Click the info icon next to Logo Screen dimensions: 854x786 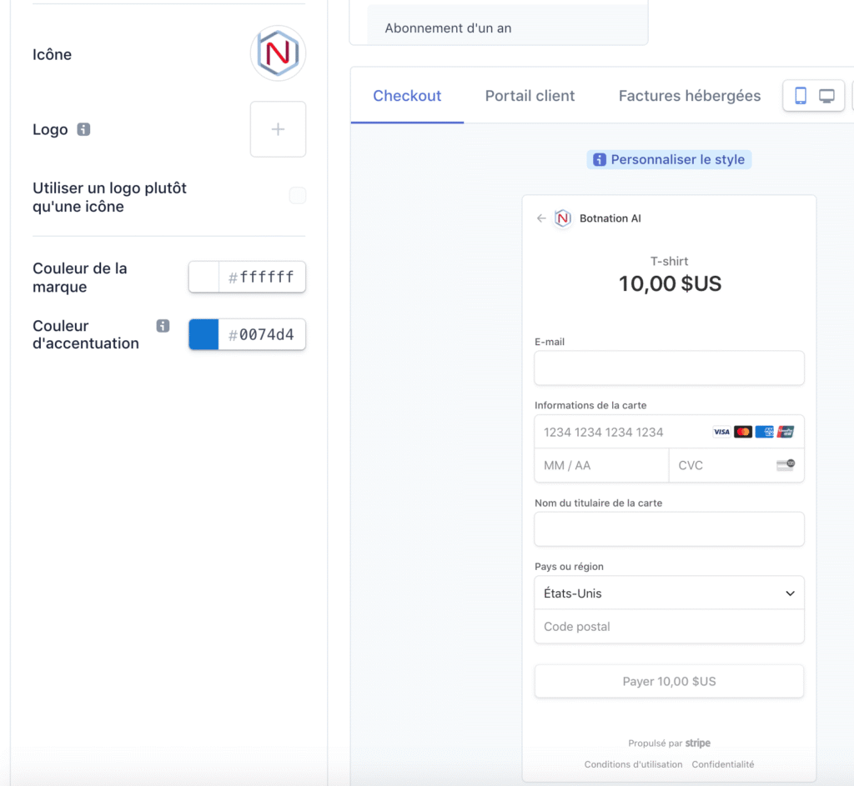[x=83, y=129]
